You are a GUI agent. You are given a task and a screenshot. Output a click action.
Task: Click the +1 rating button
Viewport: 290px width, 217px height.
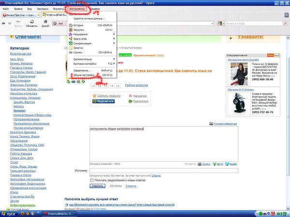pyautogui.click(x=93, y=86)
